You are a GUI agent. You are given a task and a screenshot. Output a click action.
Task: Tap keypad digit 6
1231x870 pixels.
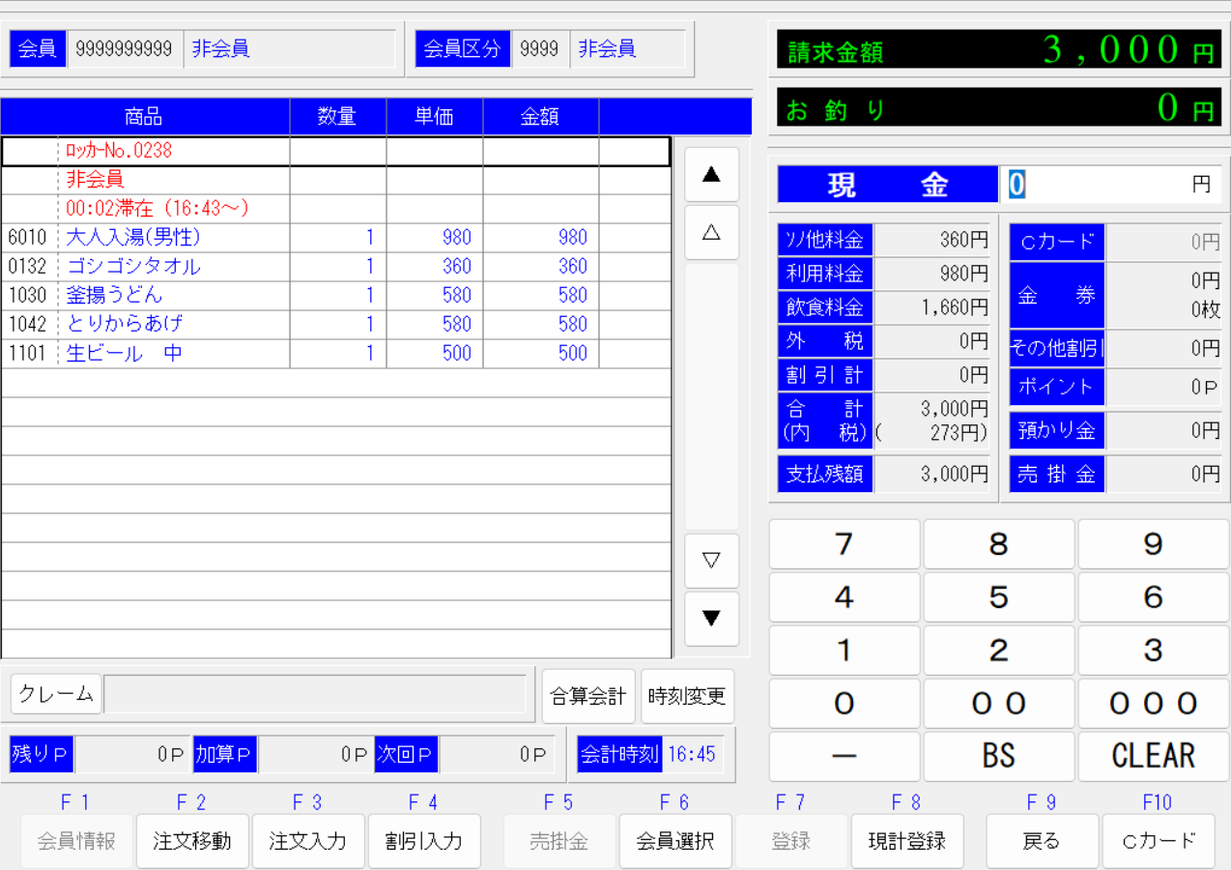pyautogui.click(x=1154, y=597)
